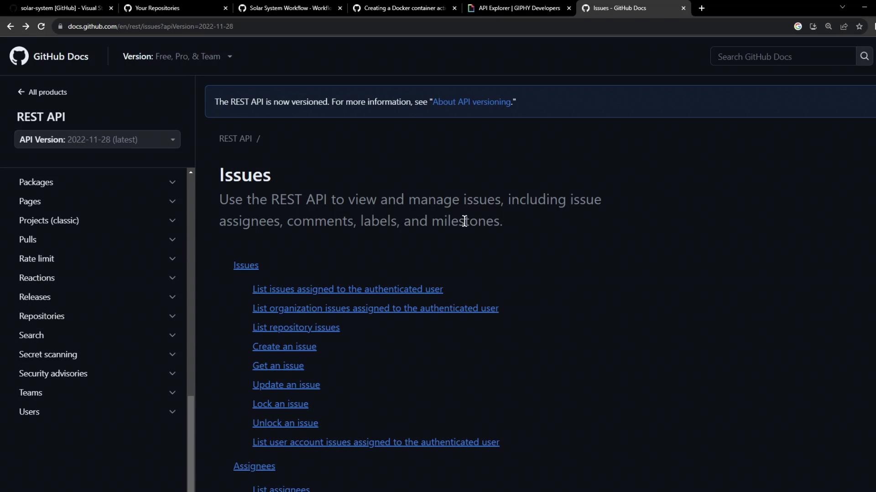Image resolution: width=876 pixels, height=492 pixels.
Task: Click the share page icon
Action: [x=844, y=26]
